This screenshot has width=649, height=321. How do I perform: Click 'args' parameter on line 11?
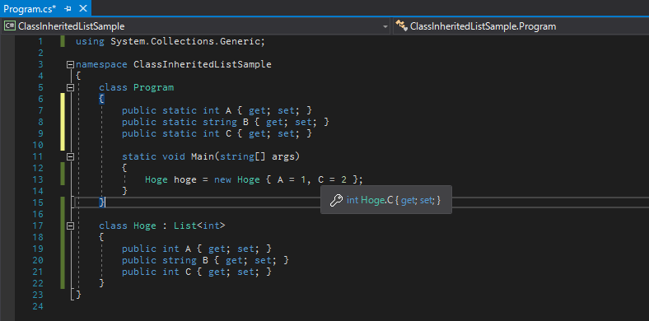283,156
